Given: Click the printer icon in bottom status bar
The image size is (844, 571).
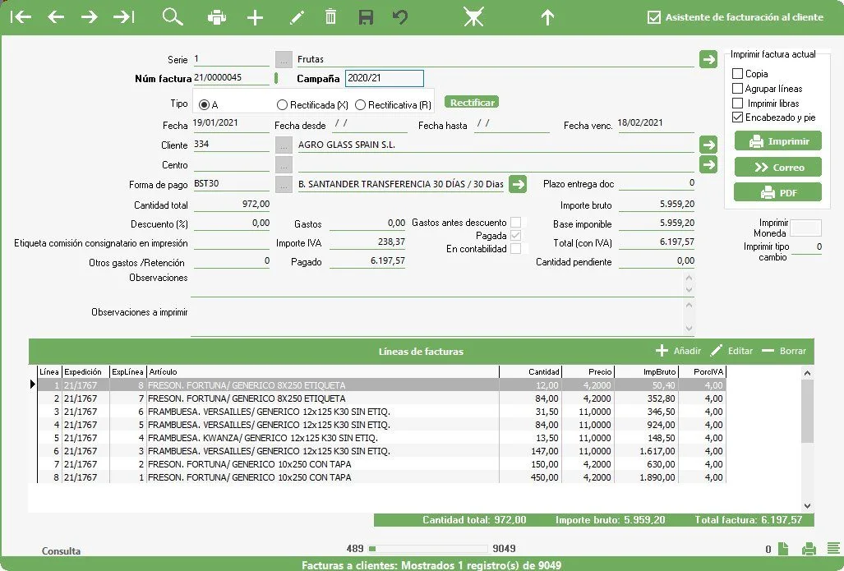Looking at the screenshot, I should coord(809,549).
